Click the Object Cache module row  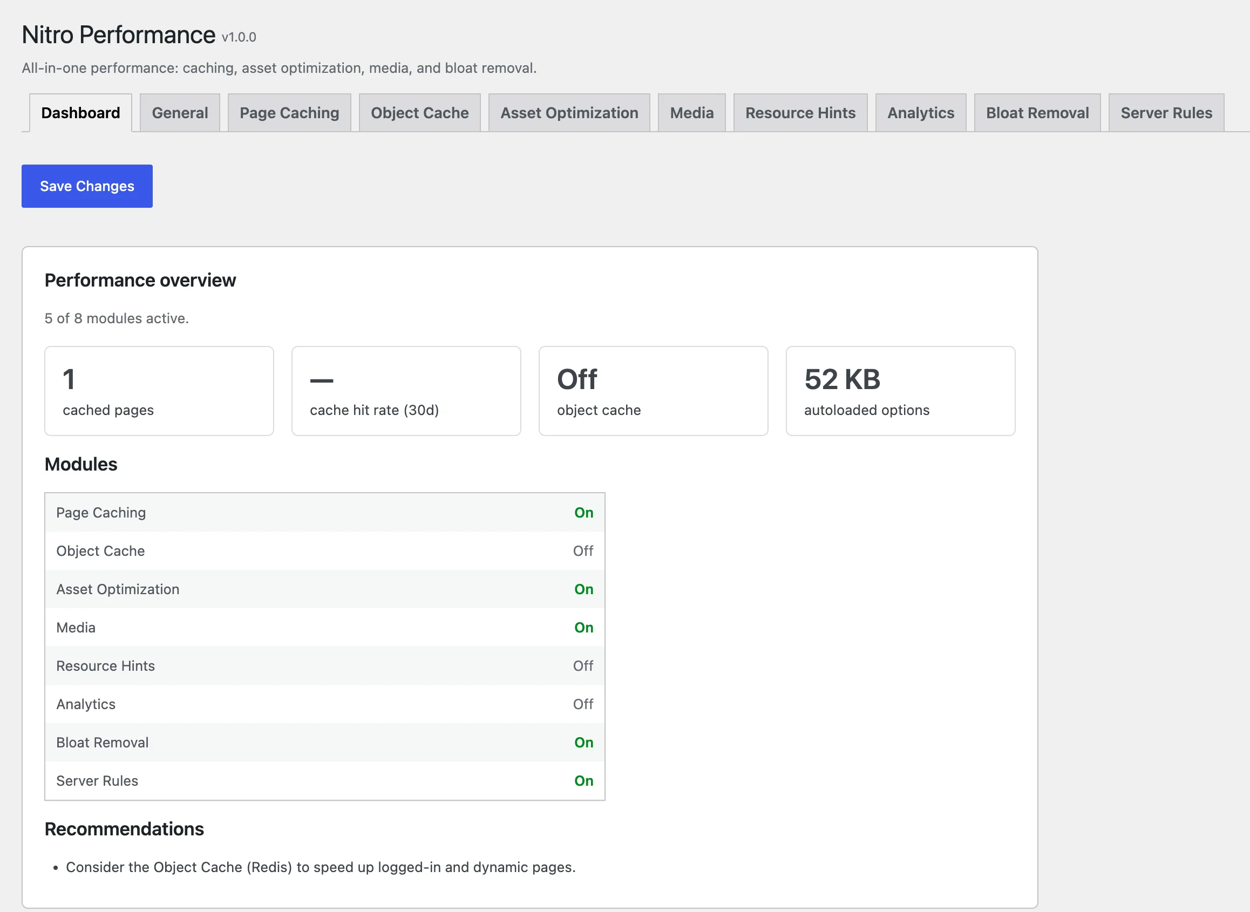(325, 551)
